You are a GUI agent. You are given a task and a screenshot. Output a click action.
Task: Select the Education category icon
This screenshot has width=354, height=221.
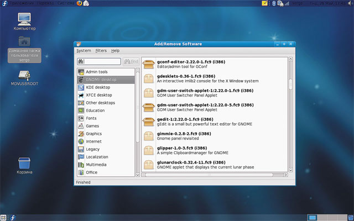tap(81, 110)
